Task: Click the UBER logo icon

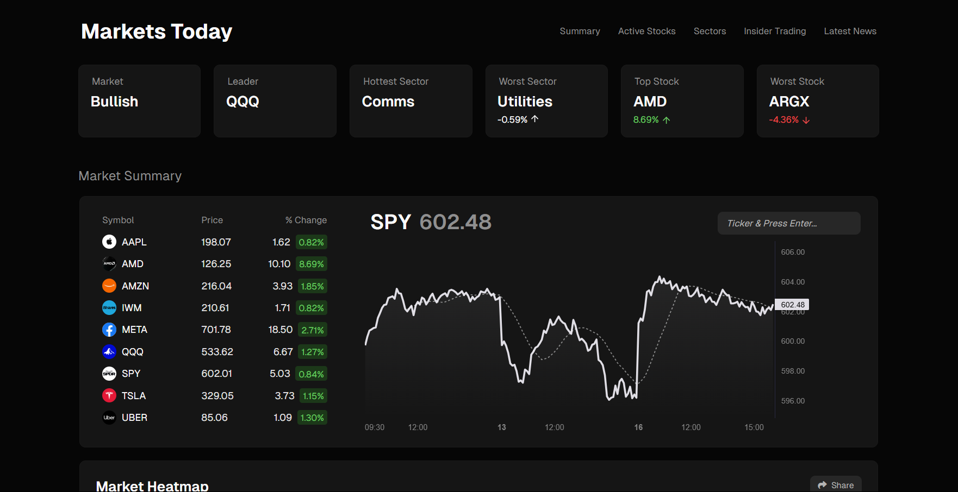Action: tap(109, 418)
